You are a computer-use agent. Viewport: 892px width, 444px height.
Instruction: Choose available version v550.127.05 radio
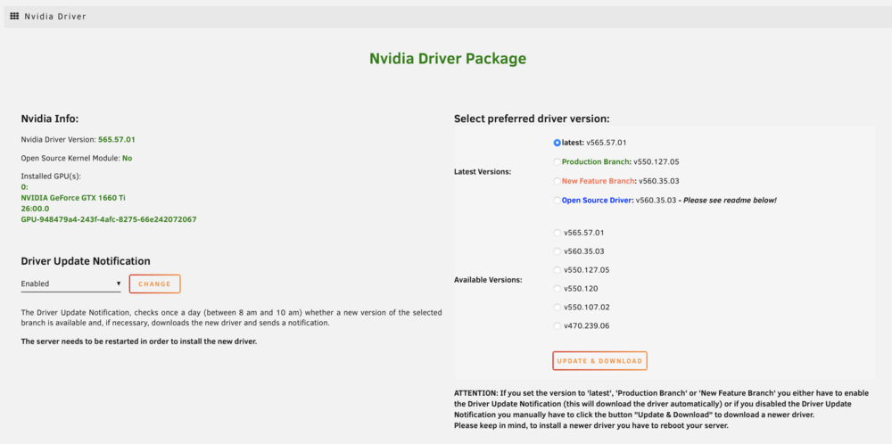(x=557, y=270)
